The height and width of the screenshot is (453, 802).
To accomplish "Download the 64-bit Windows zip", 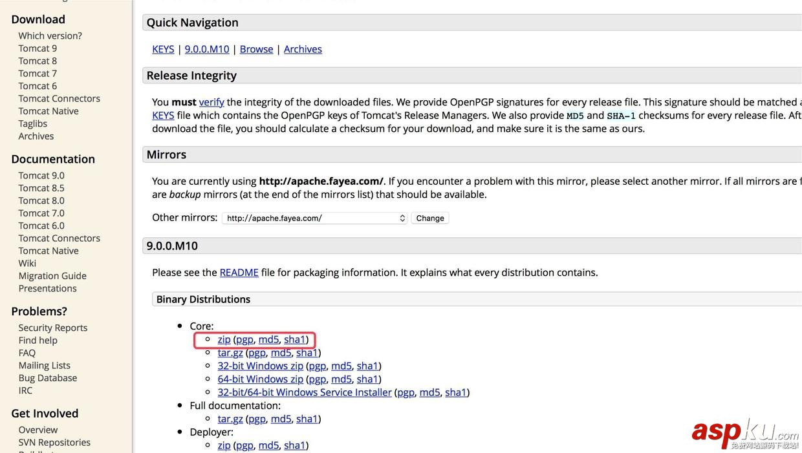I will pyautogui.click(x=260, y=379).
